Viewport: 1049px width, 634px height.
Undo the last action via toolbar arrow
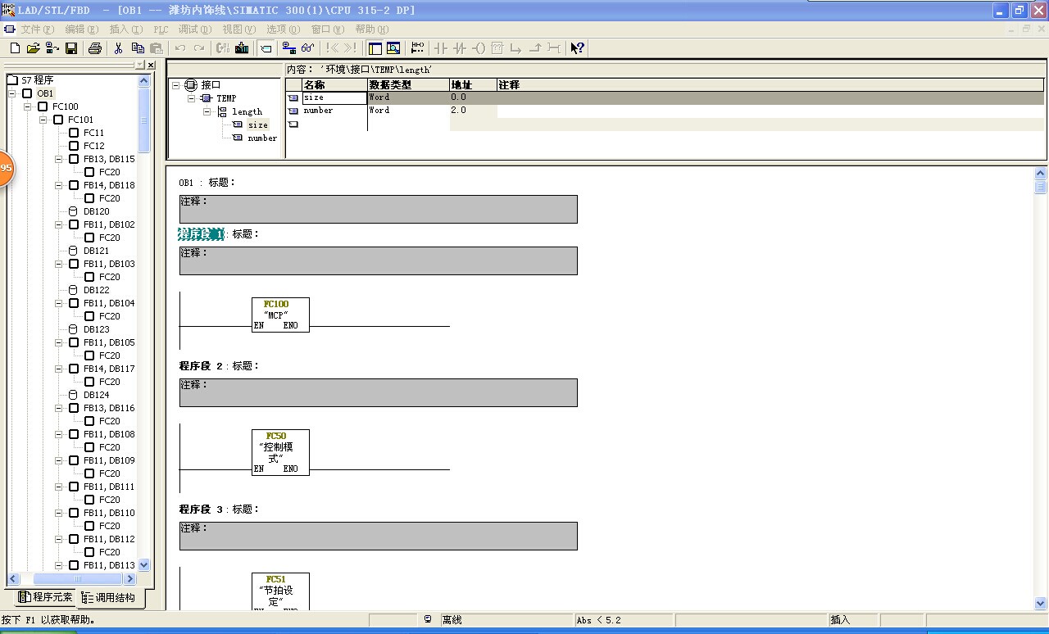point(180,48)
